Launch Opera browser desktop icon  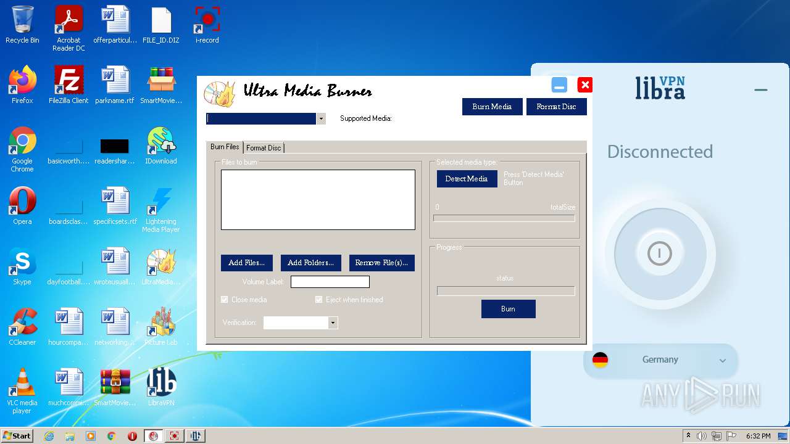pyautogui.click(x=22, y=206)
